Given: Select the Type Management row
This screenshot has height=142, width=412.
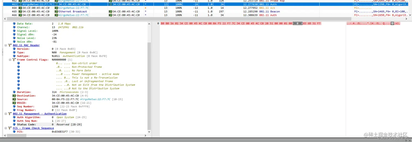Looking at the screenshot, I should [x=55, y=53].
